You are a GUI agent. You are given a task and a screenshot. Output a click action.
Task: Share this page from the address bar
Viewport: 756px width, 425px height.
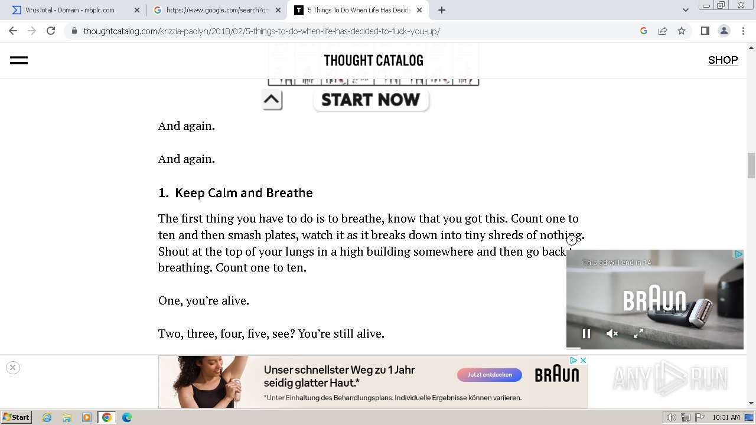point(663,31)
